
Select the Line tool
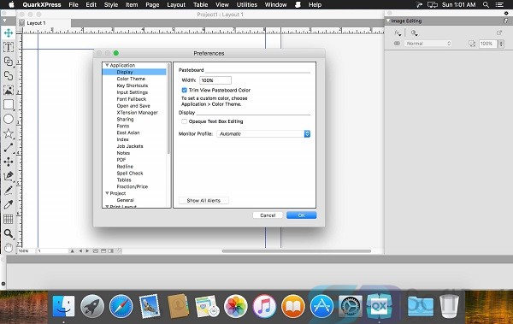(9, 148)
